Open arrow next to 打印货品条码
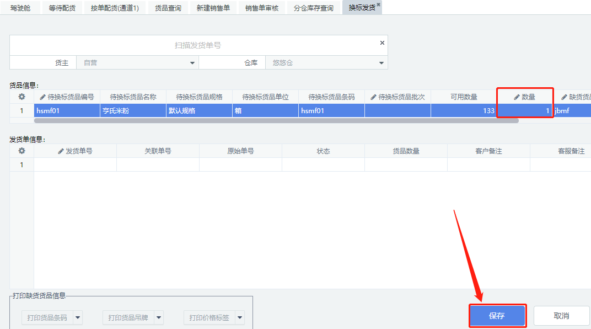Screen dimensions: 591x329 78,317
